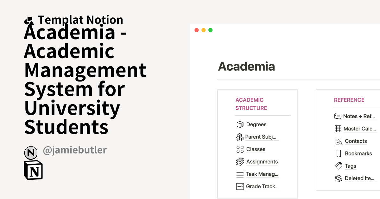
Task: Select the Parent Subjects stacked cubes icon
Action: (x=239, y=137)
